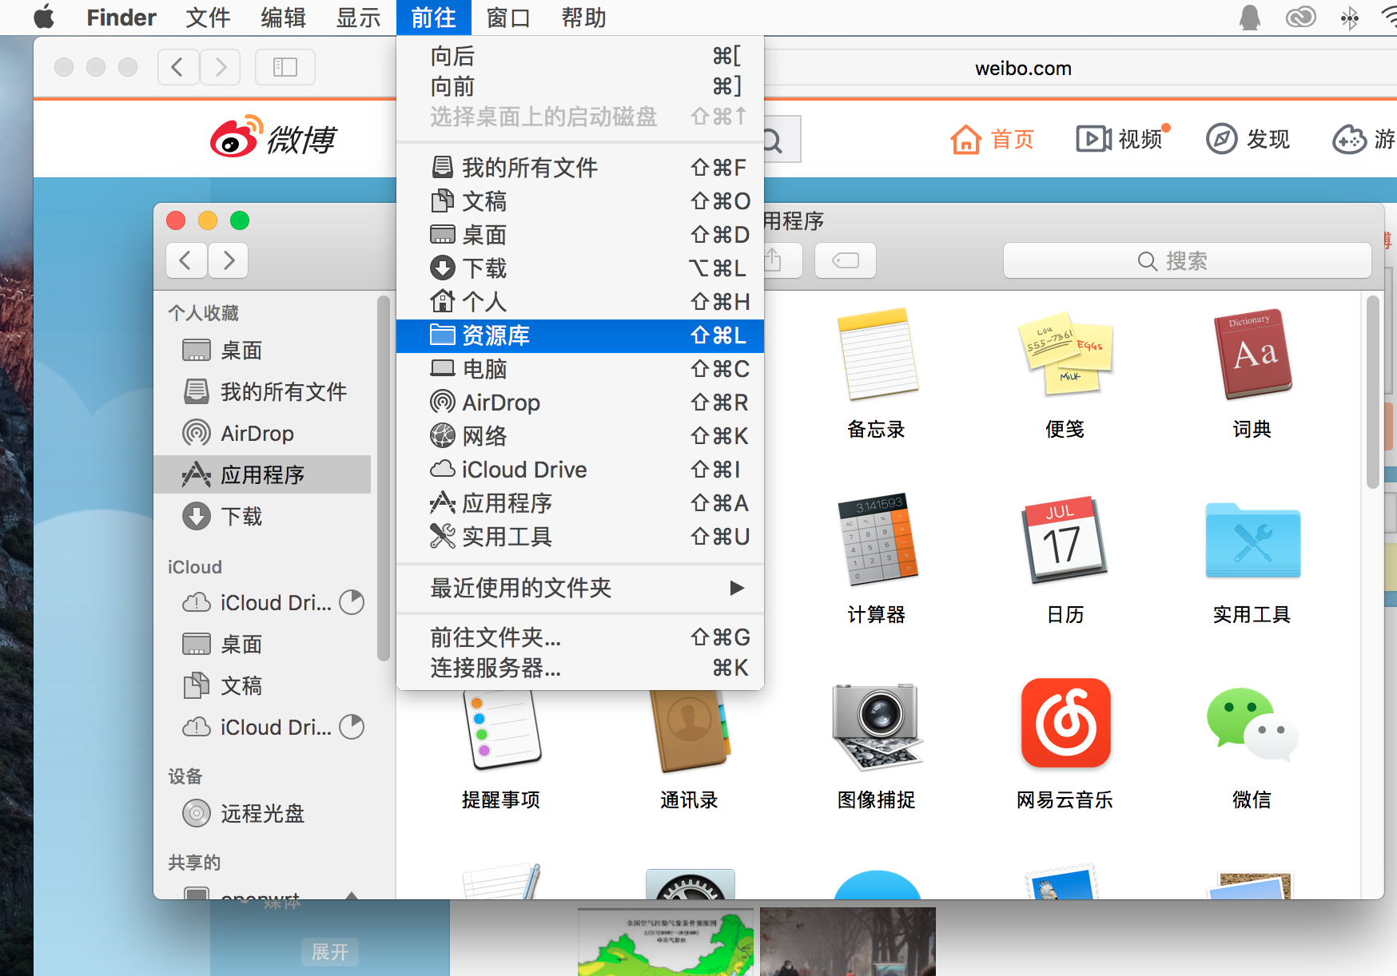This screenshot has height=976, width=1397.
Task: Open the Utilities folder (实用工具) icon
Action: click(x=1252, y=540)
